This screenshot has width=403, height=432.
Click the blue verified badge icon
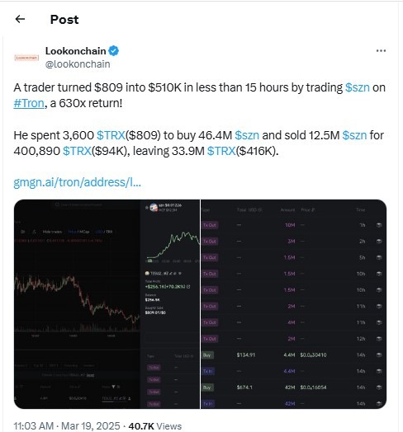[113, 51]
